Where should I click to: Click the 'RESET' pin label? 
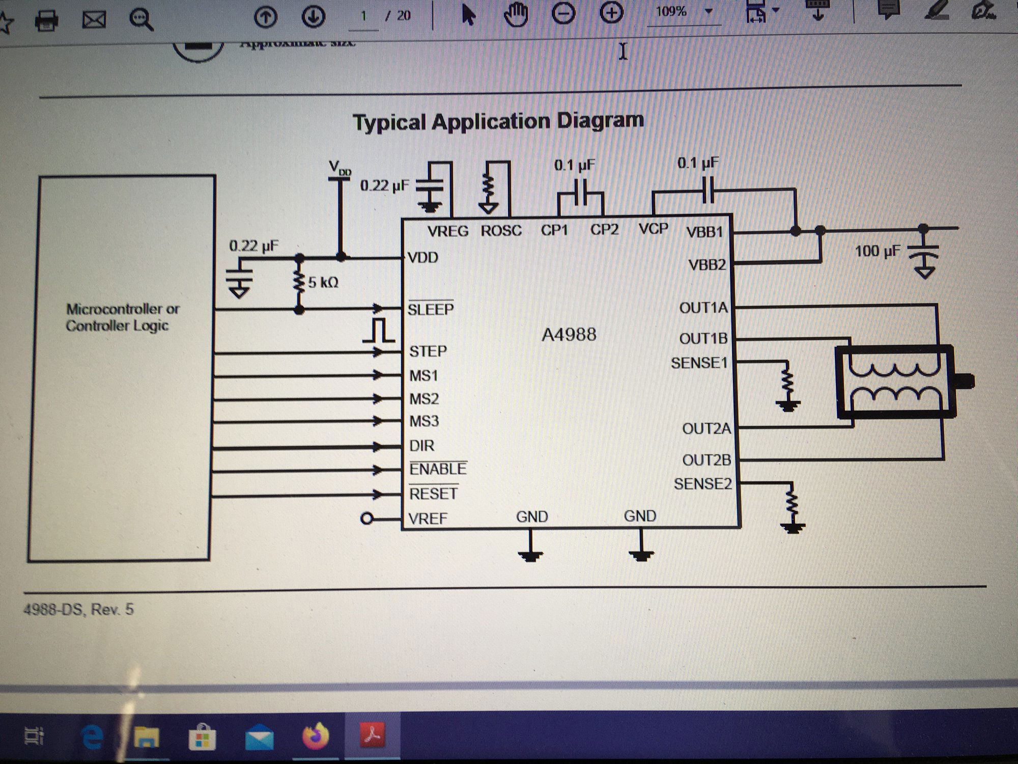pyautogui.click(x=434, y=493)
